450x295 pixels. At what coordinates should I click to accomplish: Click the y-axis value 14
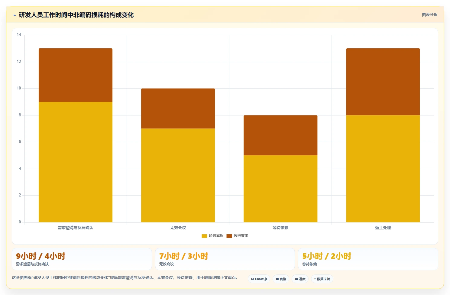coord(19,35)
